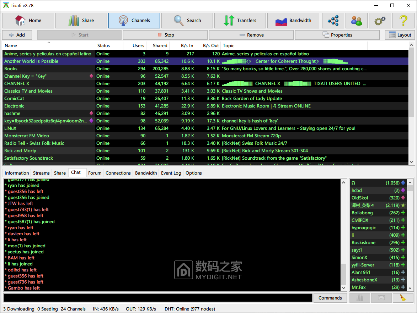Click the blue diamond beside user Ω
This screenshot has width=417, height=313.
tap(403, 183)
